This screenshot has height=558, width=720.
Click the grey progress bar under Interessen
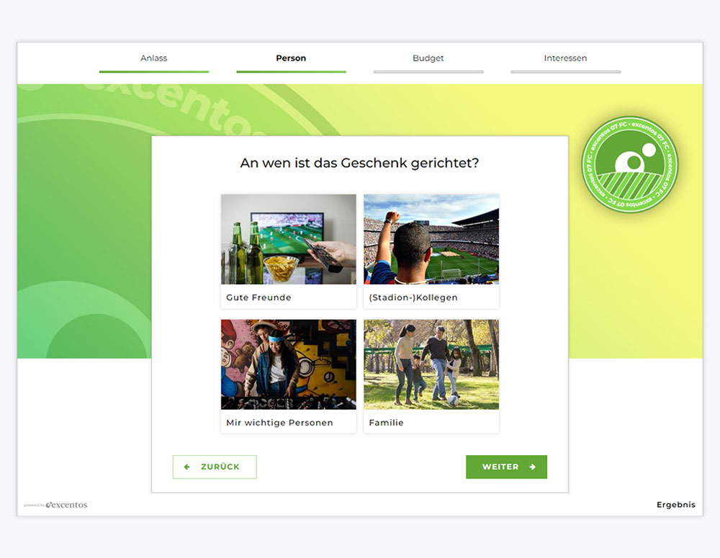pos(566,72)
